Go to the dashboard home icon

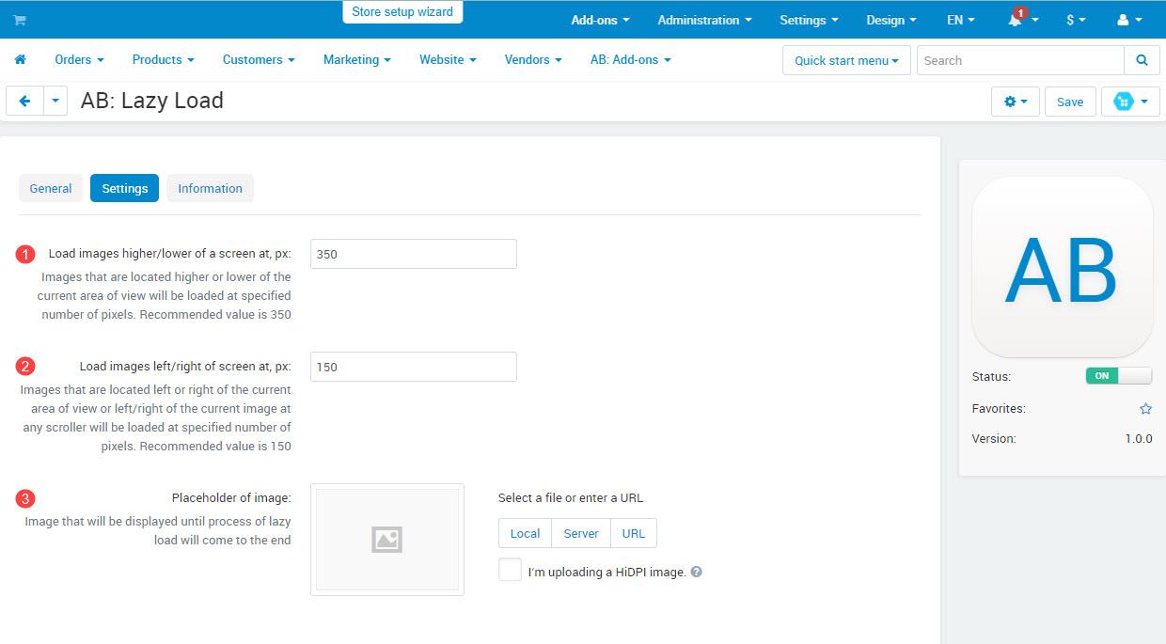coord(20,59)
